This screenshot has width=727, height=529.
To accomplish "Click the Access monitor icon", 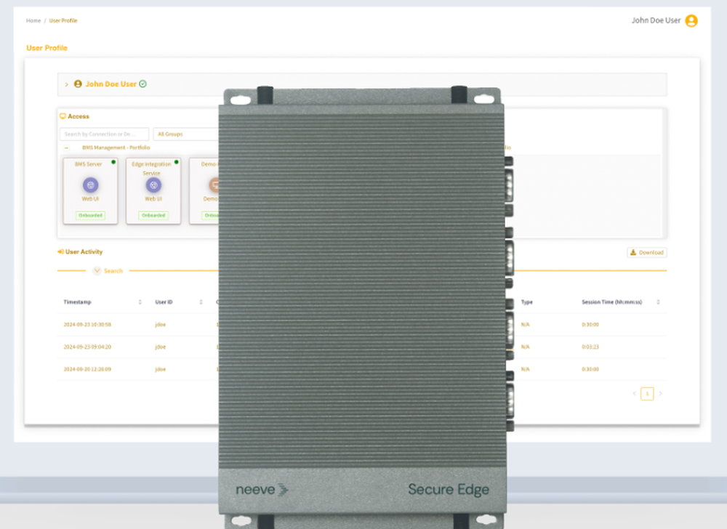I will pyautogui.click(x=63, y=116).
